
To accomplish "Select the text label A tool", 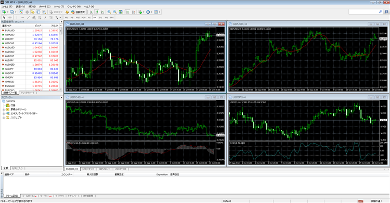I will tap(45, 17).
